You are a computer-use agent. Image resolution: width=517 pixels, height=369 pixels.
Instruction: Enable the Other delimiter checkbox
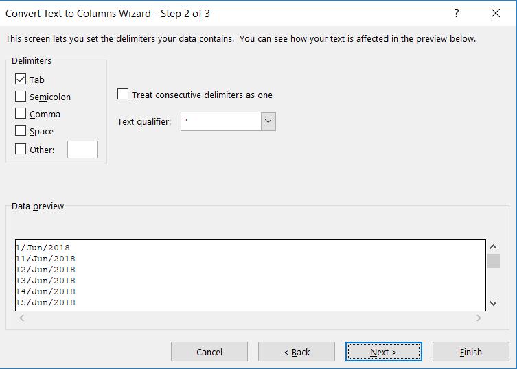21,149
